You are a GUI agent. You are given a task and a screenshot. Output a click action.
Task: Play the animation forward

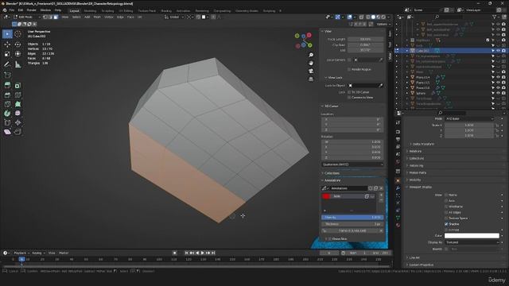pos(203,253)
